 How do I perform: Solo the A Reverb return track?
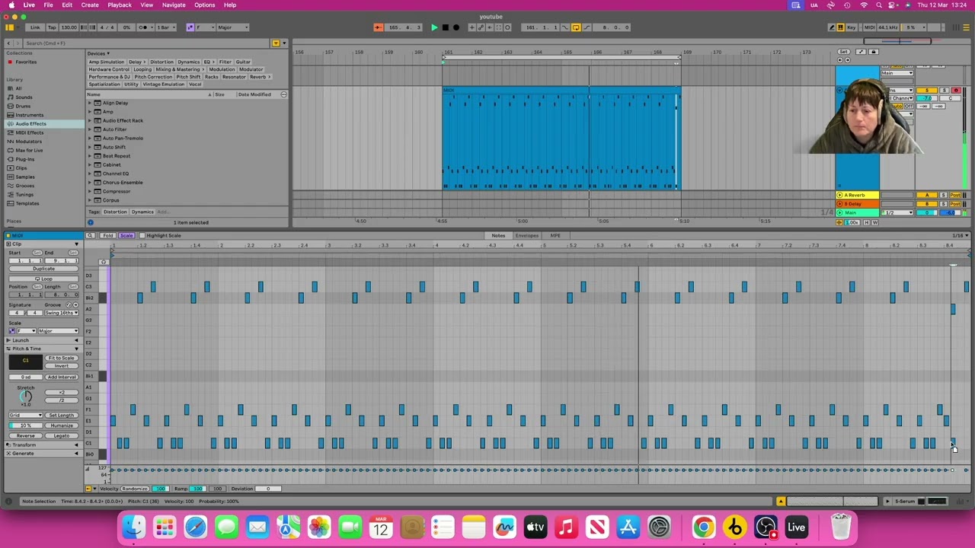943,196
